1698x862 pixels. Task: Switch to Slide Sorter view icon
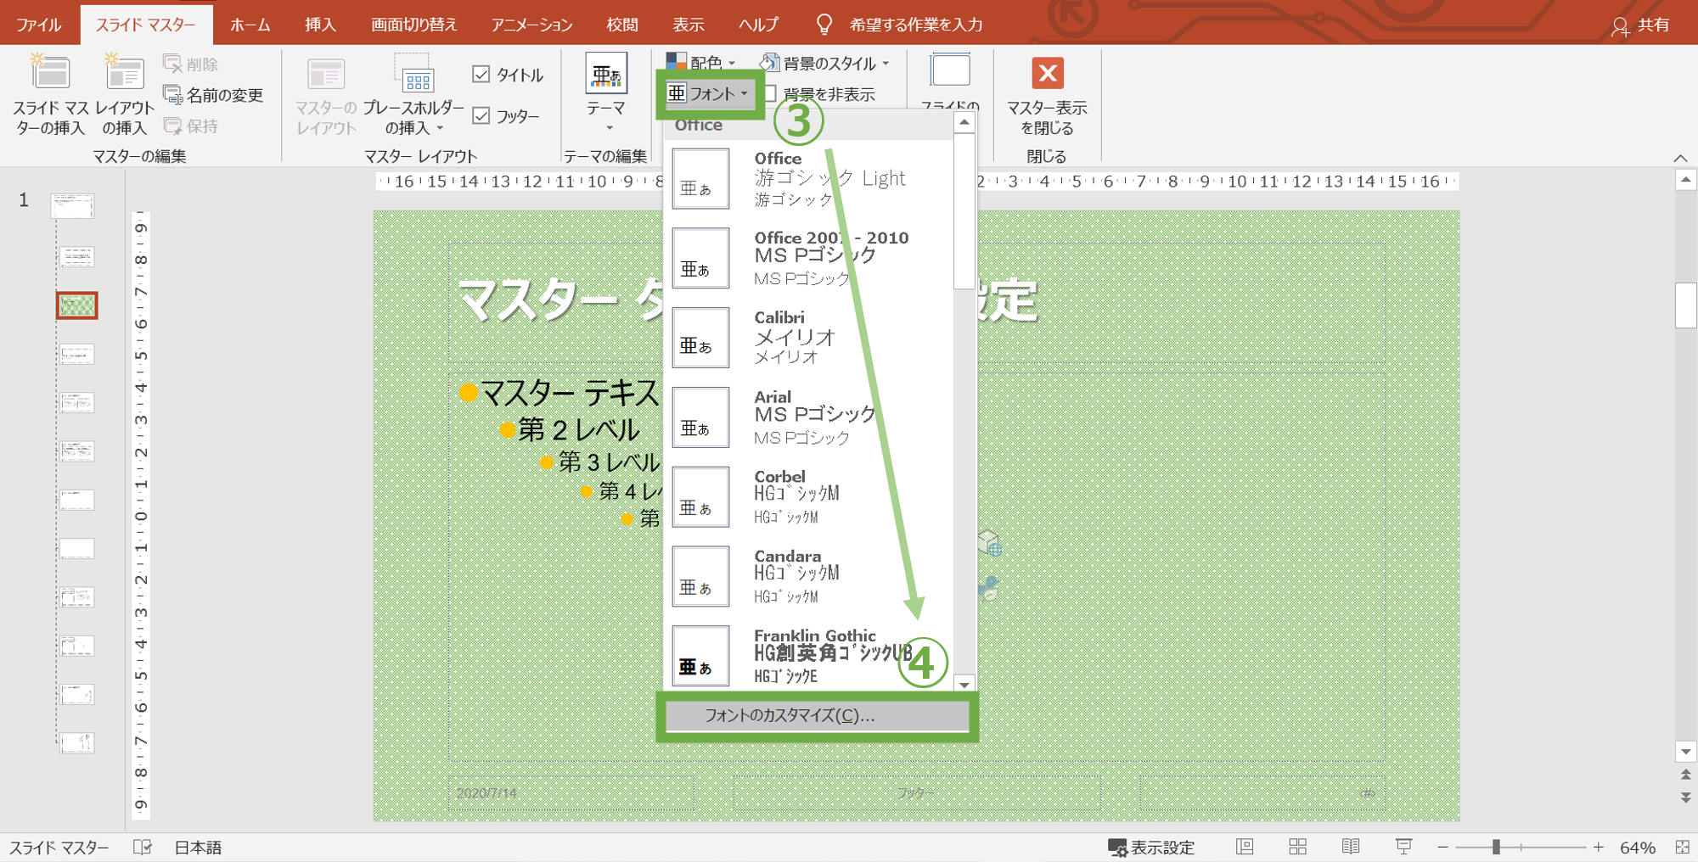click(1297, 847)
